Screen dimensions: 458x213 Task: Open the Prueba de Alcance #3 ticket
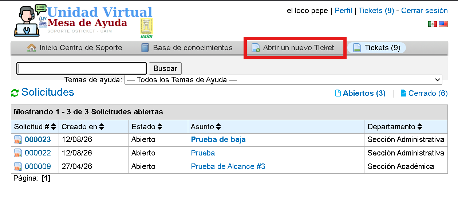tap(228, 166)
